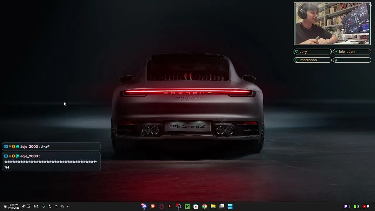Open the Windows Start menu
Viewport: 375px width, 211px height.
click(x=230, y=206)
